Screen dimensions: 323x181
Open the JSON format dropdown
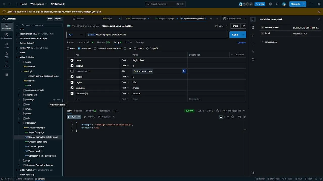pos(74,117)
